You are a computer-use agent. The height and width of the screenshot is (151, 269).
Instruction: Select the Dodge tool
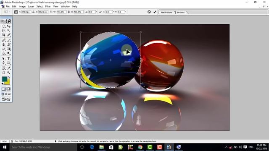tap(8, 53)
